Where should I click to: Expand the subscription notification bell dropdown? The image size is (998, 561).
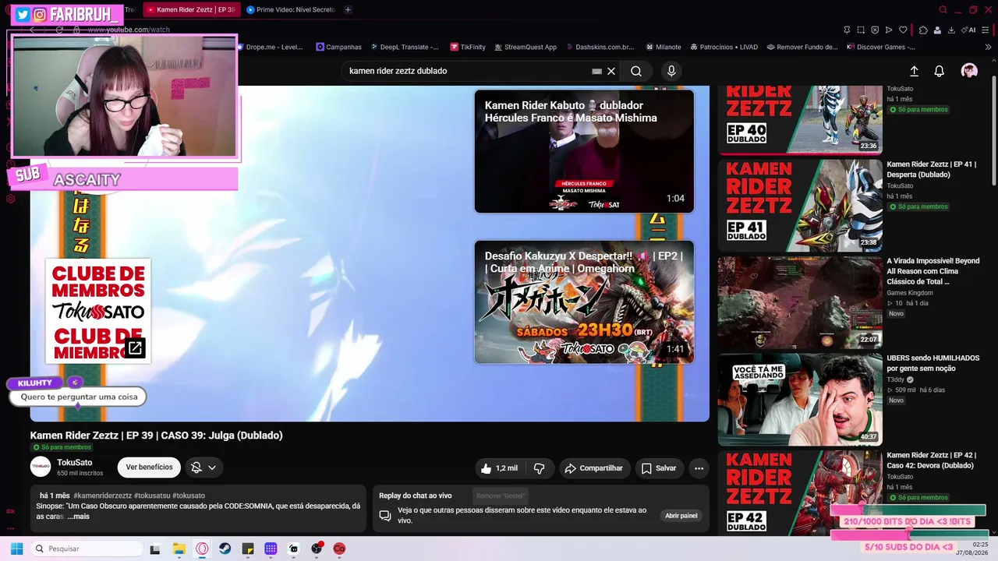pyautogui.click(x=204, y=467)
